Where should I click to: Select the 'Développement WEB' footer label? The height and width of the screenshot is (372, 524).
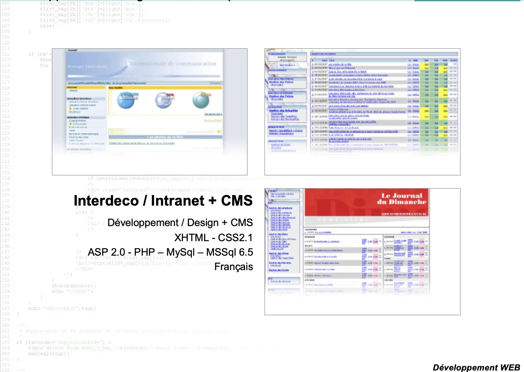[x=476, y=367]
